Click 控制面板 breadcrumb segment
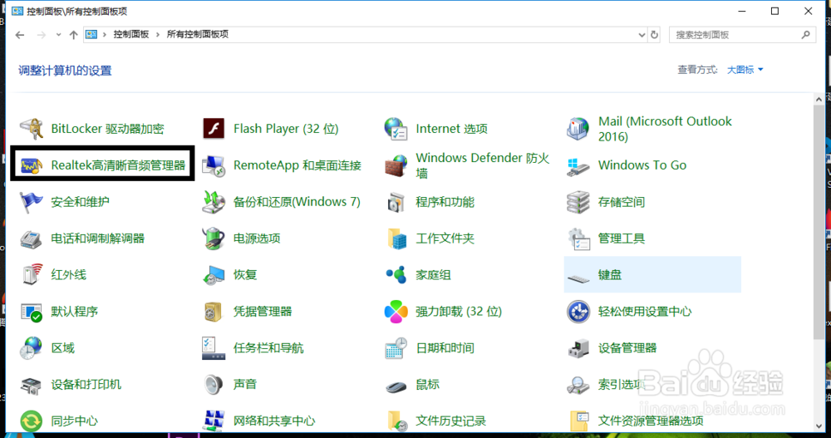 click(131, 34)
